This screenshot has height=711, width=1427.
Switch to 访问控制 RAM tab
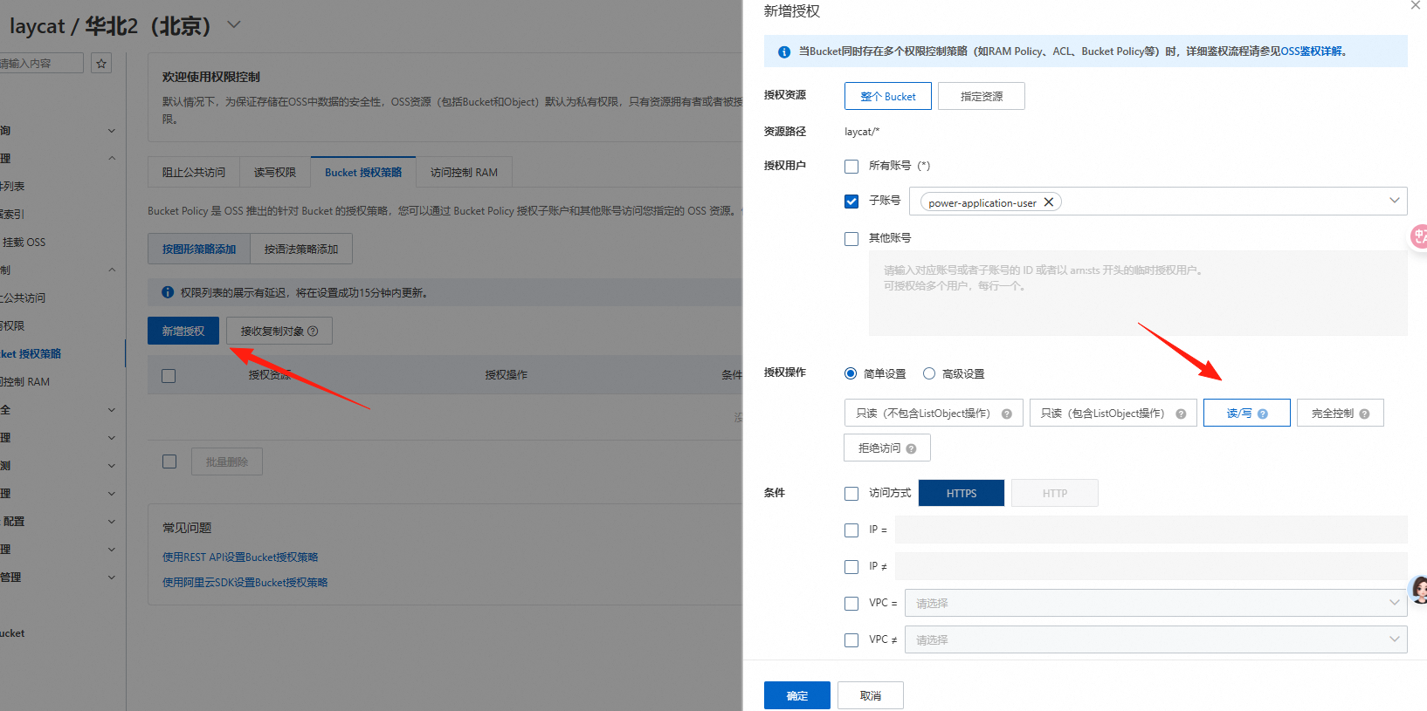click(x=464, y=172)
